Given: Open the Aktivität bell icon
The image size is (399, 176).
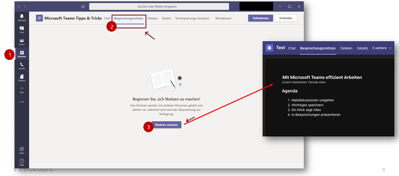Looking at the screenshot, I should [22, 17].
